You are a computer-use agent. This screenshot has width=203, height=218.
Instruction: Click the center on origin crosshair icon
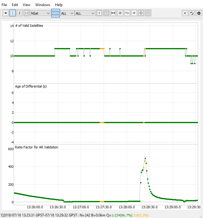tap(99, 13)
